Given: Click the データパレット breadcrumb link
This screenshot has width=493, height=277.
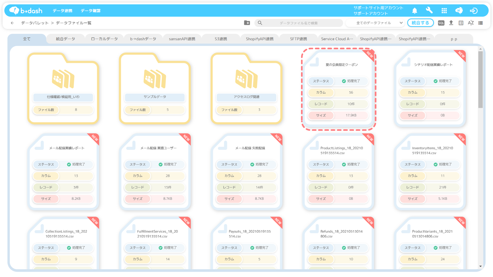Looking at the screenshot, I should coord(35,23).
